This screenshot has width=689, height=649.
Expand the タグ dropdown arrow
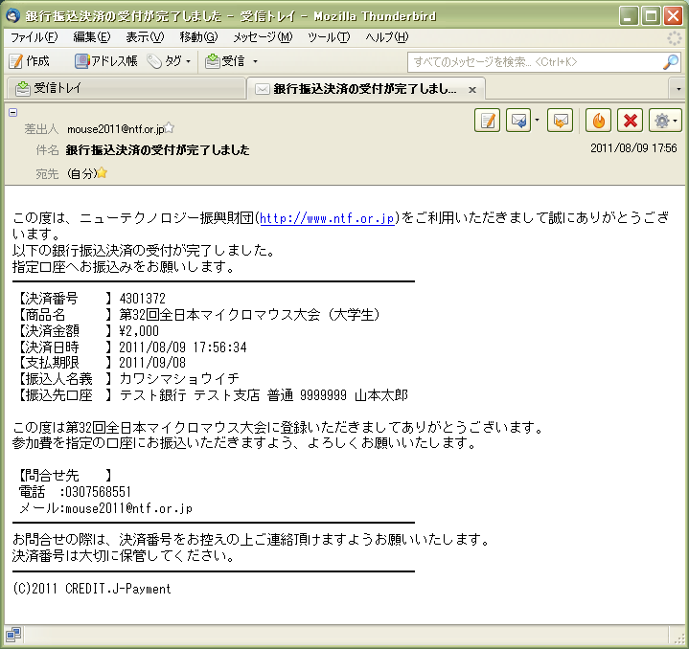(x=189, y=61)
